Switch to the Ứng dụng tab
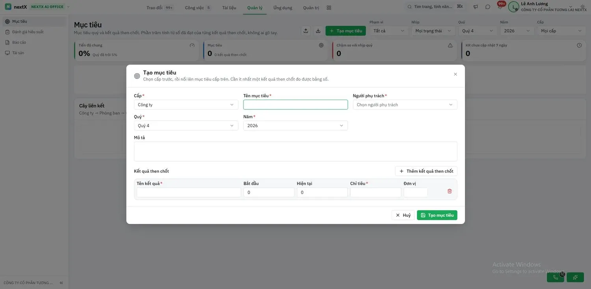Screen dimensions: 591x289 click(283, 7)
